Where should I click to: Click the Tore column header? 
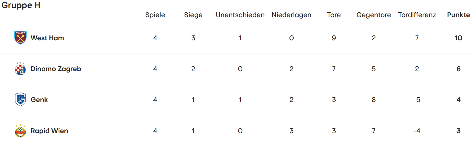(334, 15)
